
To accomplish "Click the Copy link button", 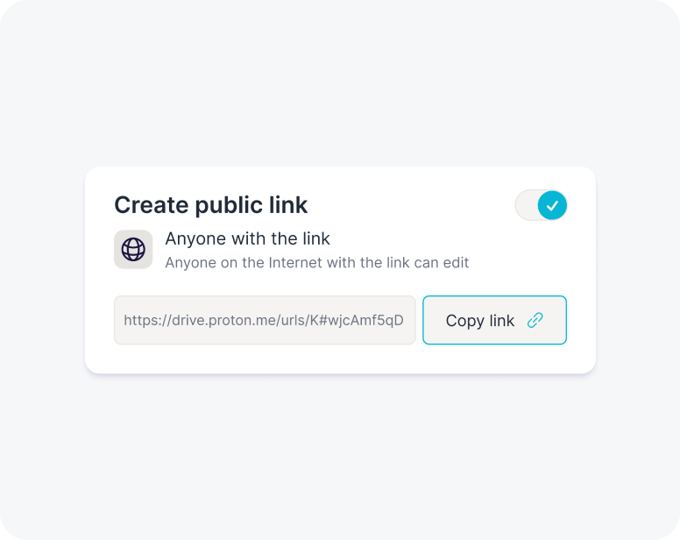I will point(494,320).
